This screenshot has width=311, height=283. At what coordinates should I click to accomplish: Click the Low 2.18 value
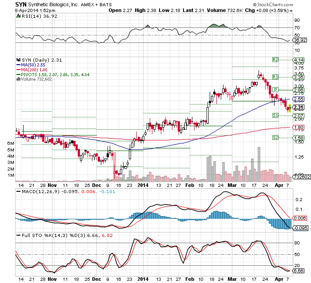(169, 10)
